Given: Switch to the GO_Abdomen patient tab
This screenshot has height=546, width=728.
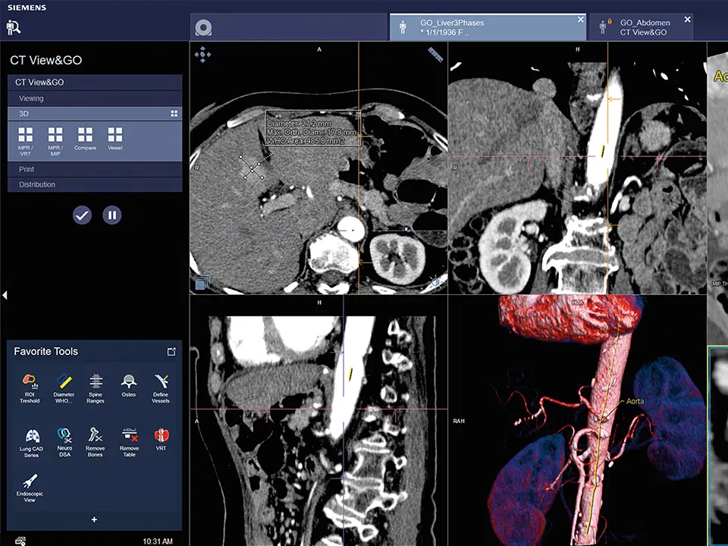Looking at the screenshot, I should [643, 27].
